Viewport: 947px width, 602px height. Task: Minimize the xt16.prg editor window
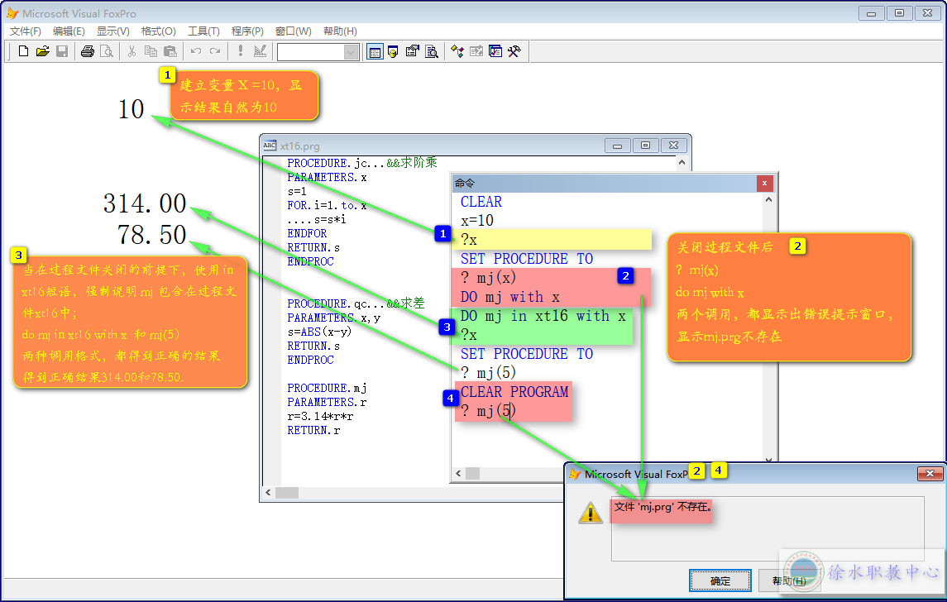pos(617,146)
